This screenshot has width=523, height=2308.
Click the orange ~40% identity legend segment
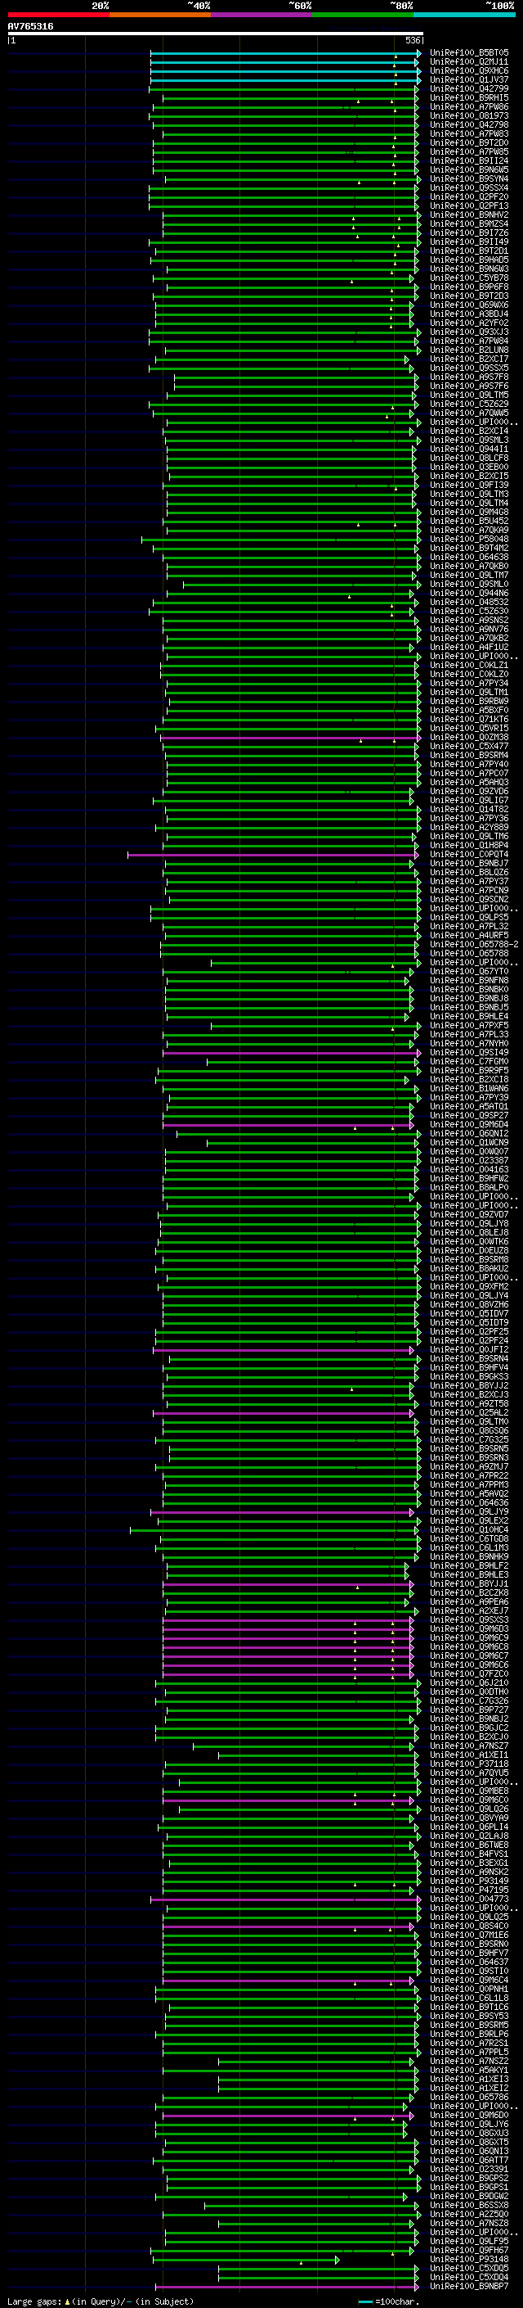click(x=160, y=16)
